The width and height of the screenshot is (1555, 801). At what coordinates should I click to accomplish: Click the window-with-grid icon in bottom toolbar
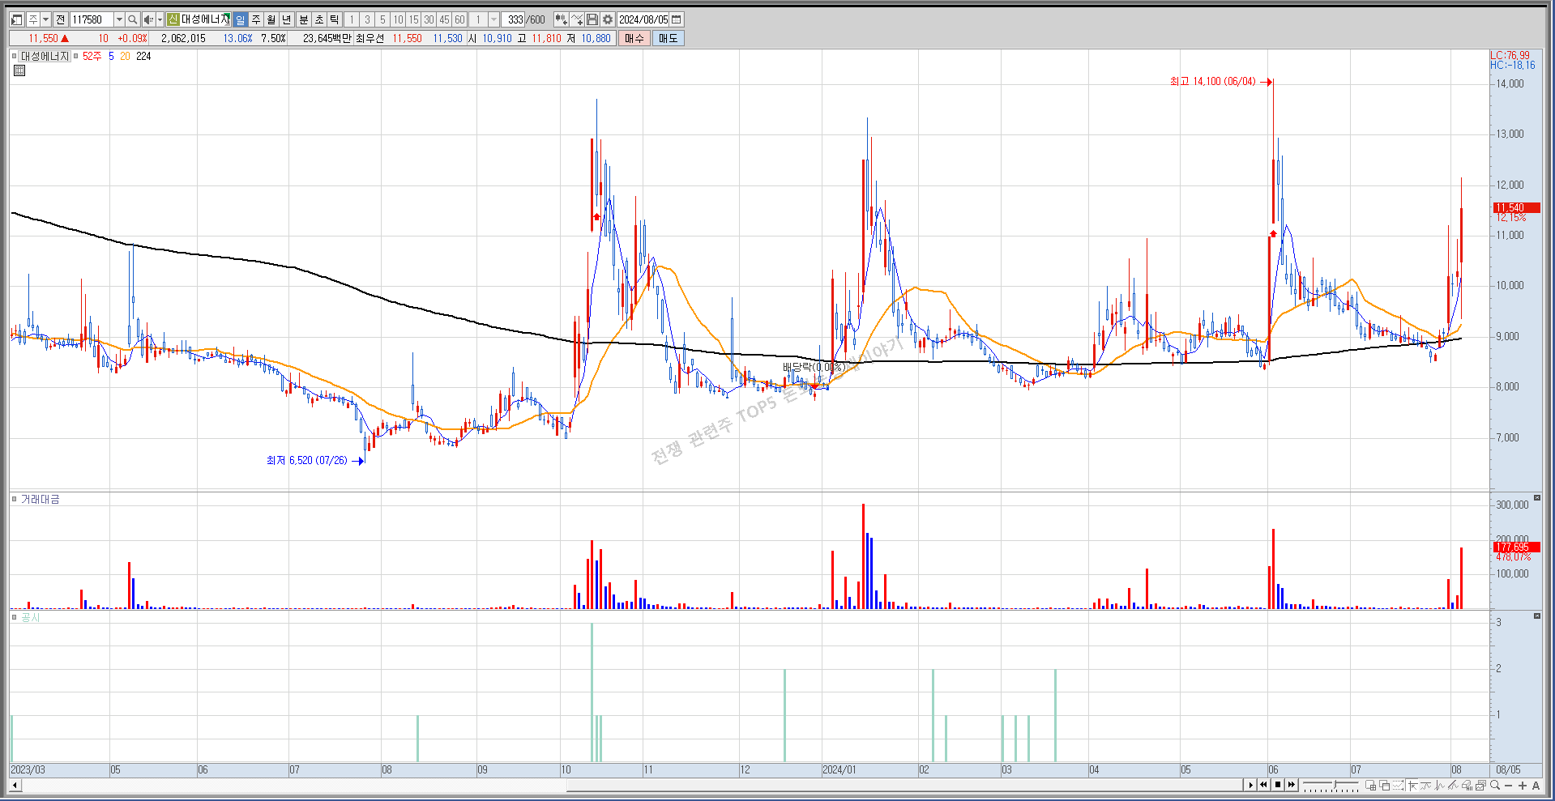(x=1371, y=786)
